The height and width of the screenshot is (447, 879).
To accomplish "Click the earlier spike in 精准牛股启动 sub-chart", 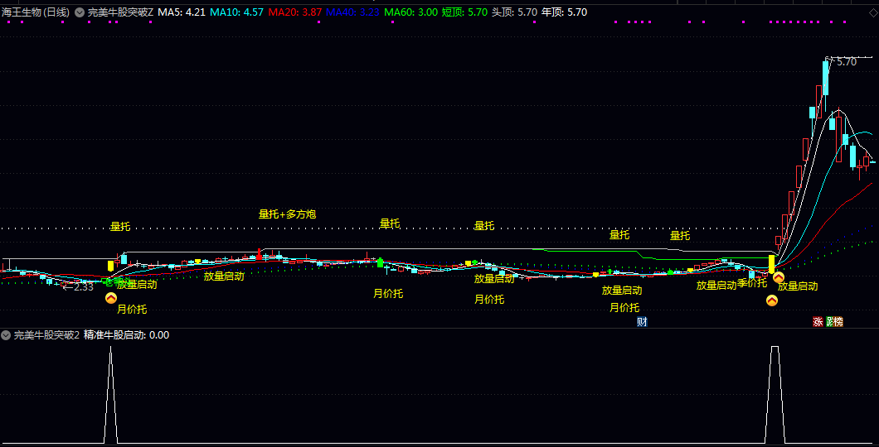I will [x=110, y=394].
